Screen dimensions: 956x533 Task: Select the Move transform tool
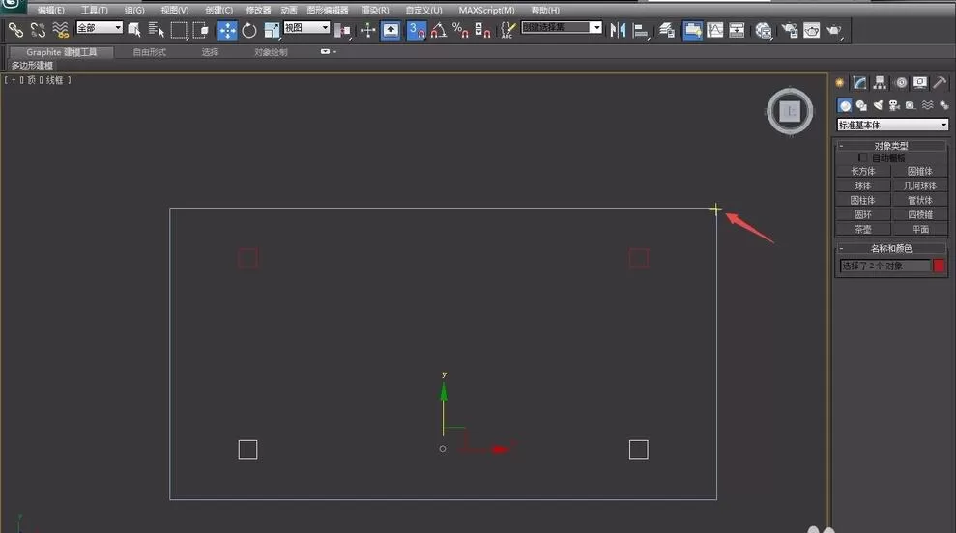point(227,30)
